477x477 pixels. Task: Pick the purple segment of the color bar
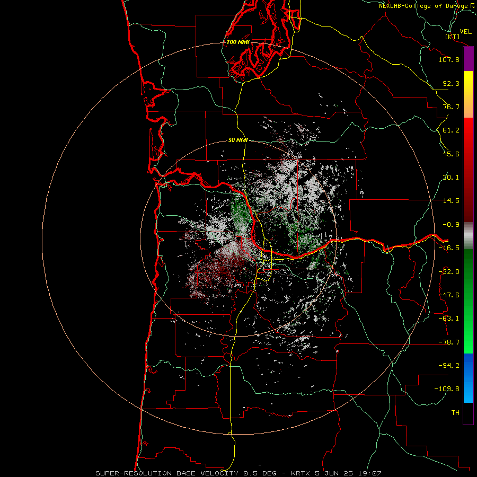click(x=468, y=59)
